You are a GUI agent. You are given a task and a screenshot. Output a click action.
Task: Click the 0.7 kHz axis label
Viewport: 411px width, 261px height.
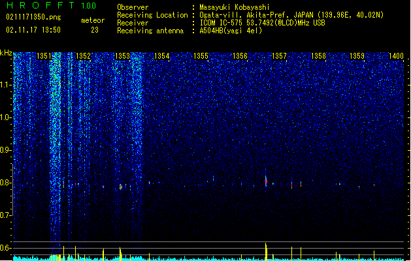6,215
